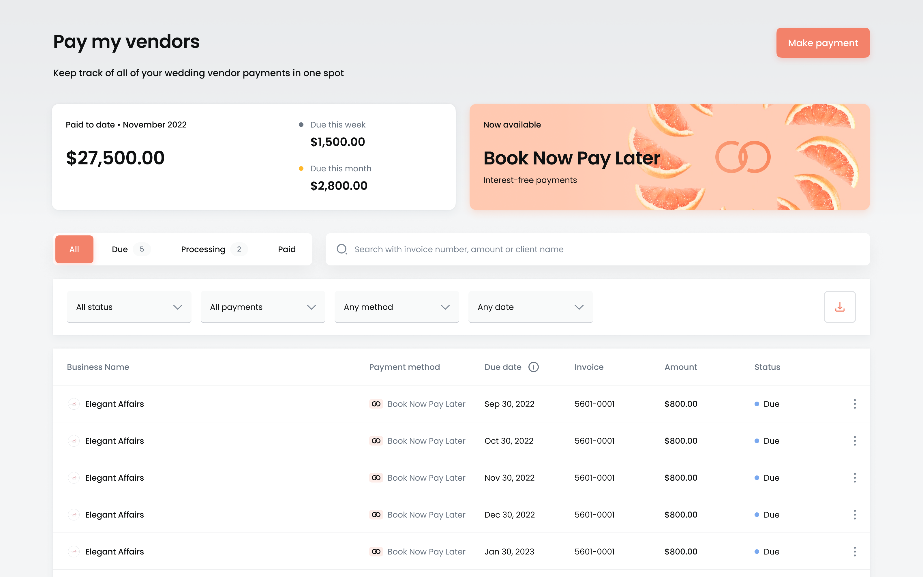Click the Amount column header
Image resolution: width=923 pixels, height=577 pixels.
pos(680,367)
